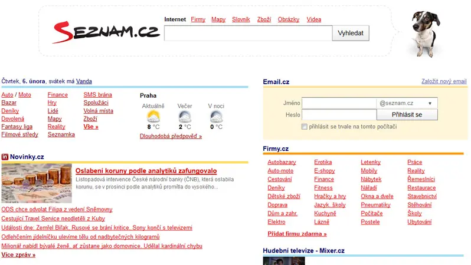The width and height of the screenshot is (471, 265).
Task: Click the coins news thumbnail image
Action: [37, 183]
